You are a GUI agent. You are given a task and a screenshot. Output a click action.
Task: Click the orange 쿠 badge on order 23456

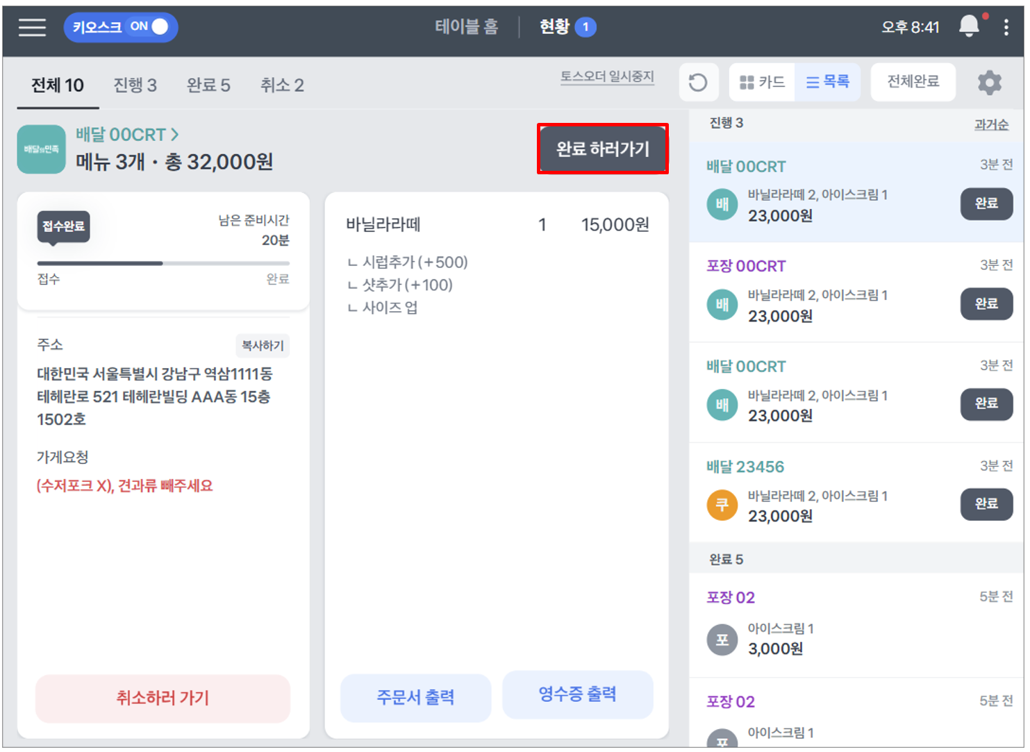pyautogui.click(x=722, y=505)
